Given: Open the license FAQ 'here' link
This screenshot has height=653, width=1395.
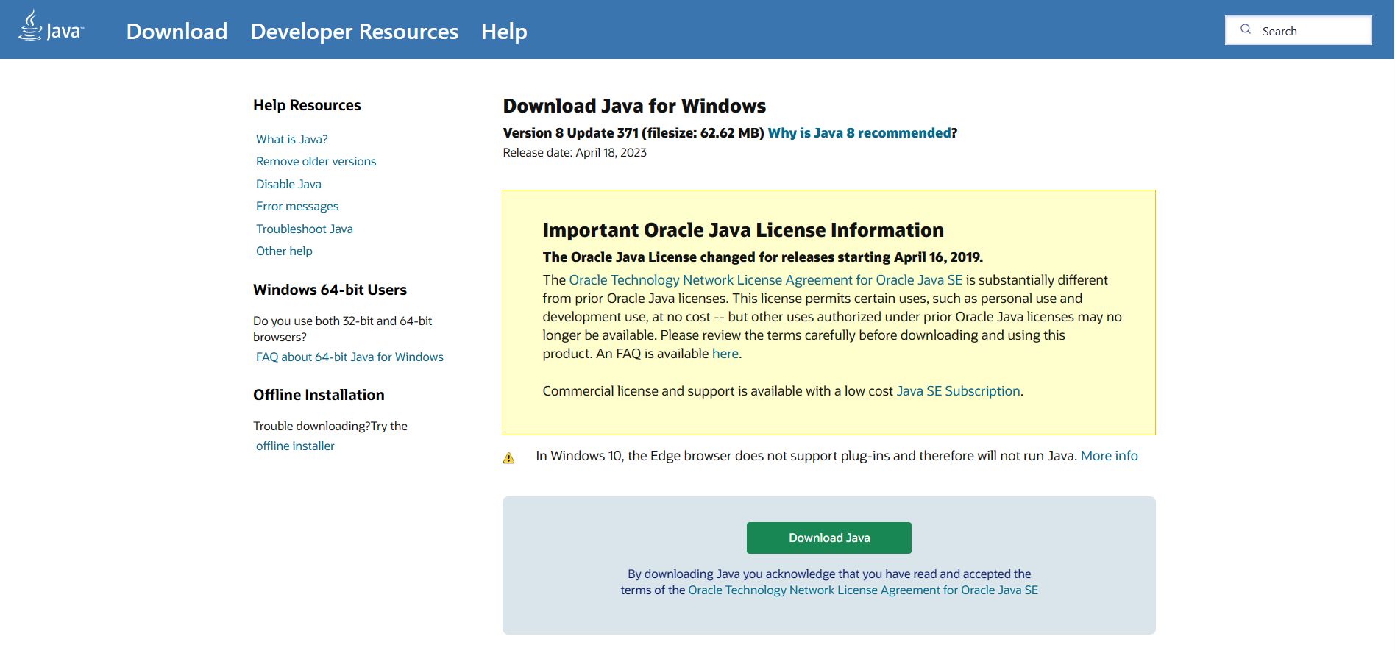Looking at the screenshot, I should pyautogui.click(x=725, y=354).
